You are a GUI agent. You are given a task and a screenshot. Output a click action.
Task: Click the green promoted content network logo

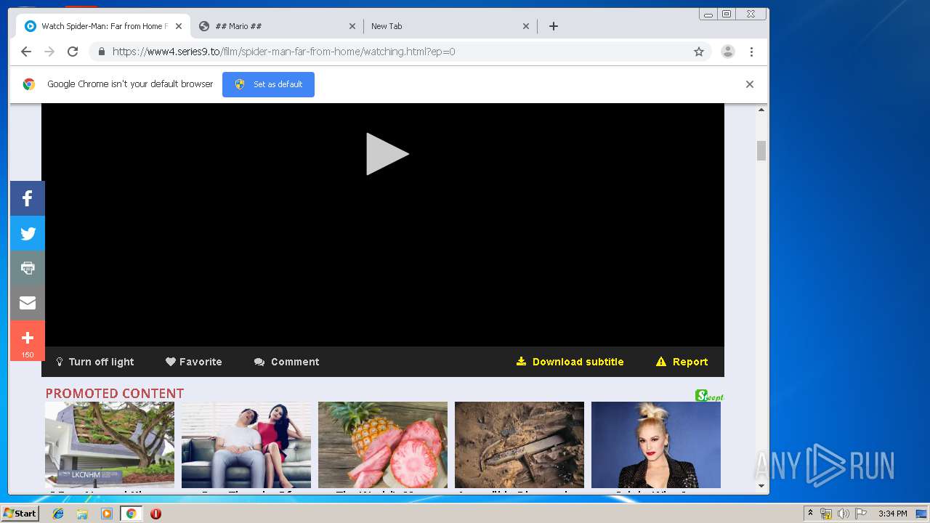pyautogui.click(x=709, y=395)
